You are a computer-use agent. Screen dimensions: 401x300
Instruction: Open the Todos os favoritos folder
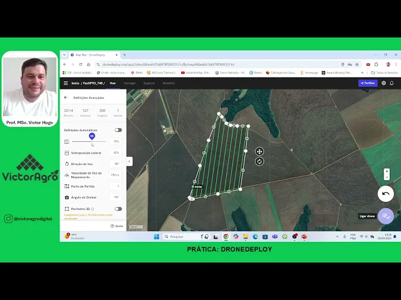pyautogui.click(x=384, y=72)
